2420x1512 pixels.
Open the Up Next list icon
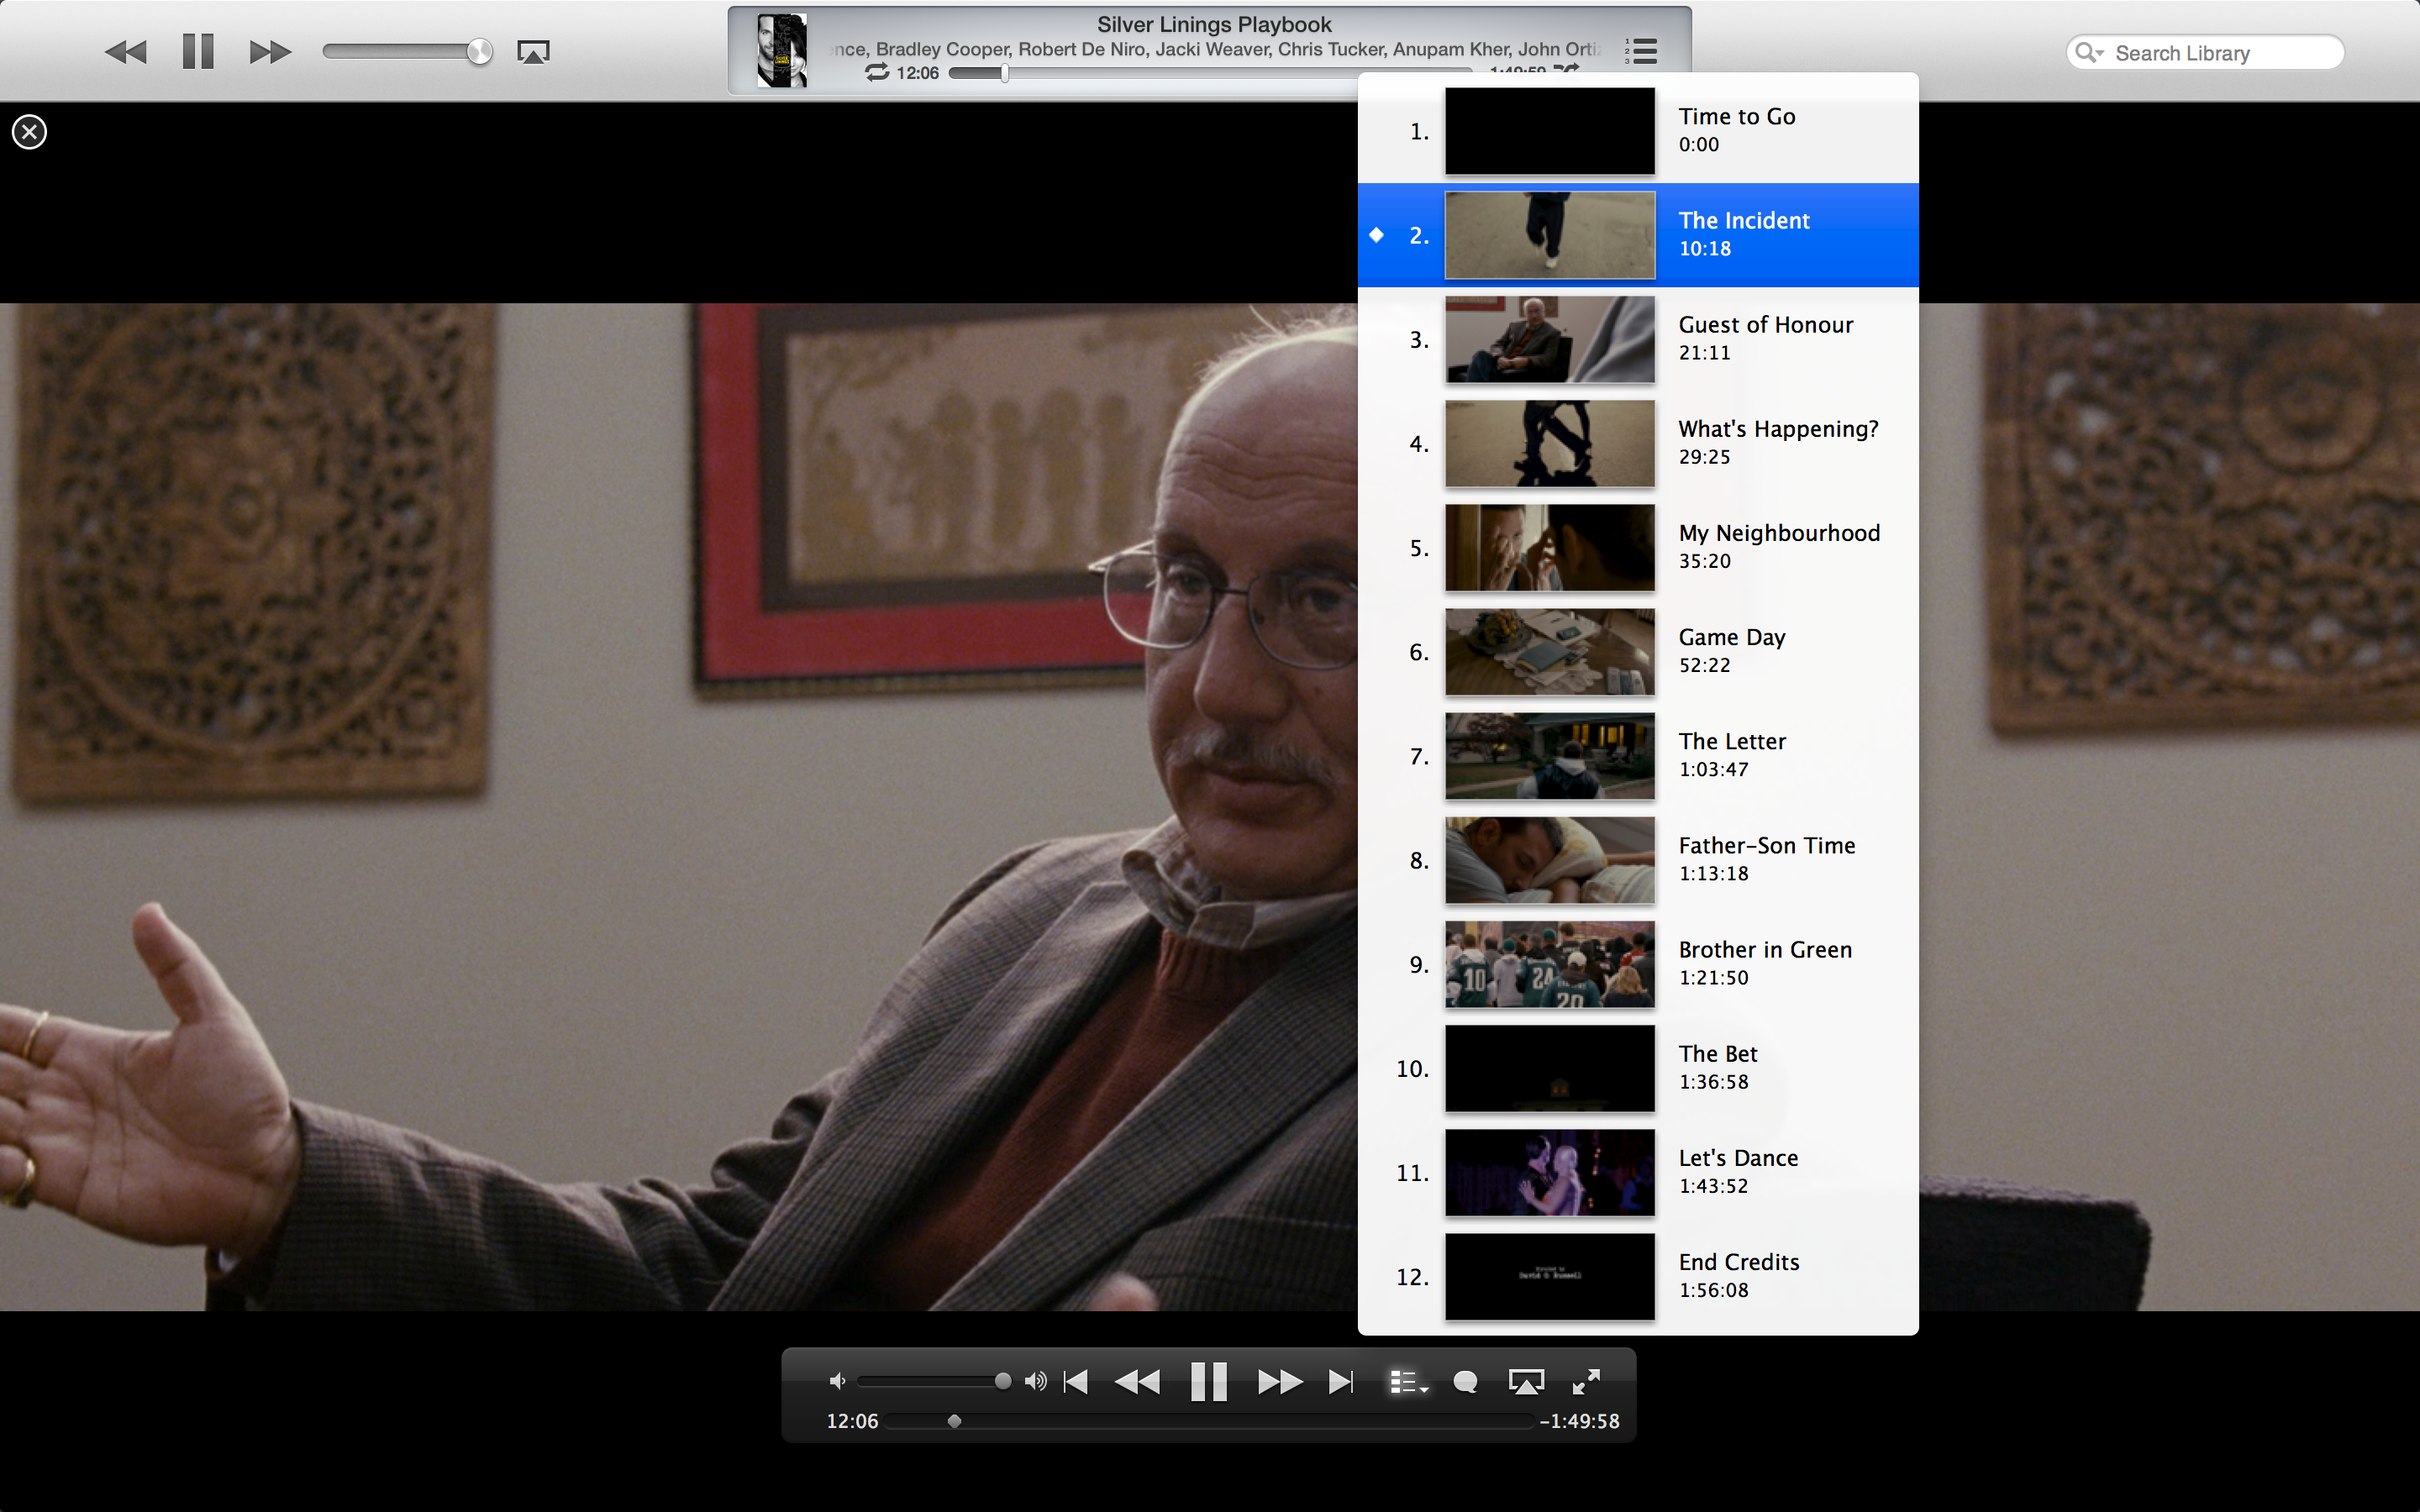pyautogui.click(x=1641, y=51)
